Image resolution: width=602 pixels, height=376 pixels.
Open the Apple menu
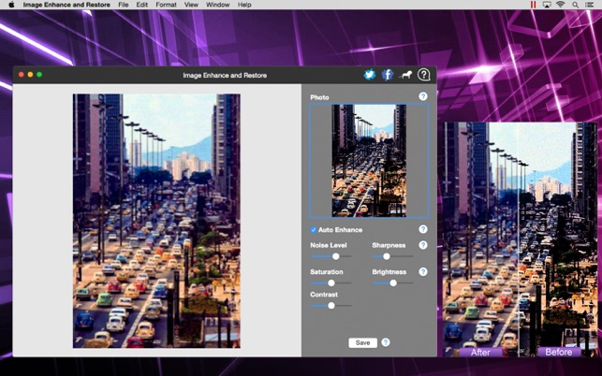pyautogui.click(x=11, y=5)
